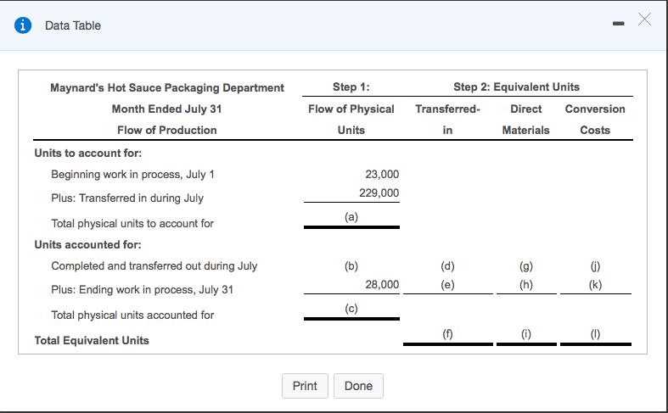The image size is (668, 413).
Task: Click placeholder (j) in Conversion Costs column
Action: pyautogui.click(x=595, y=265)
